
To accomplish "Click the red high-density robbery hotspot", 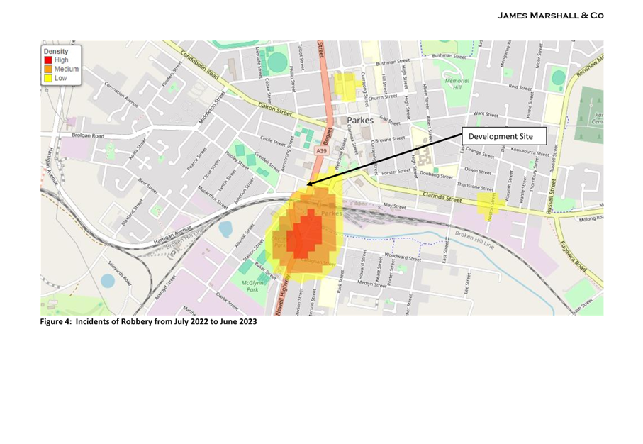I will (x=304, y=235).
